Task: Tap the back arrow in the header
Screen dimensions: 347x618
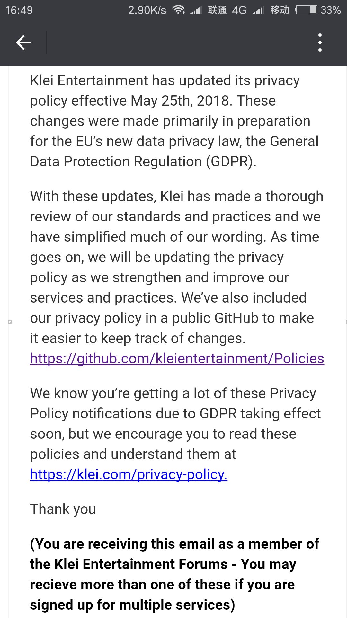Action: tap(23, 42)
